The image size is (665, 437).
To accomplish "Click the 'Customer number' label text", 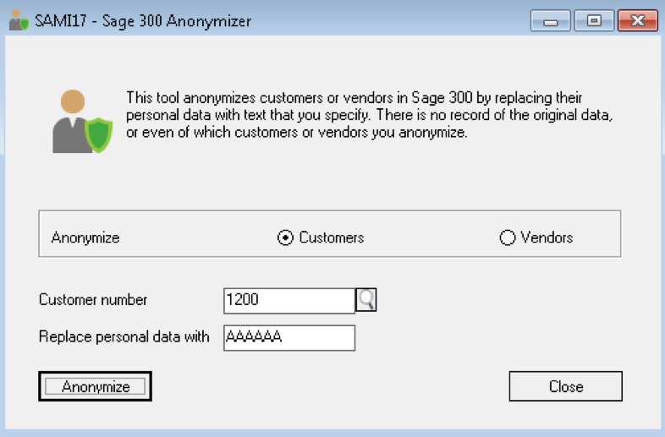I will pyautogui.click(x=93, y=300).
